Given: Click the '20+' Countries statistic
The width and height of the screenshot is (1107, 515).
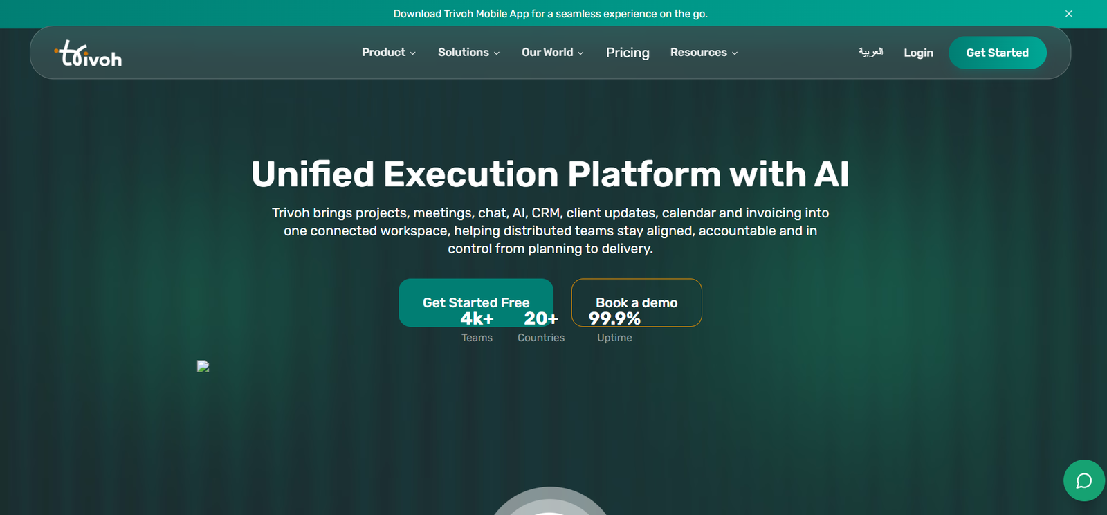Looking at the screenshot, I should (x=541, y=318).
